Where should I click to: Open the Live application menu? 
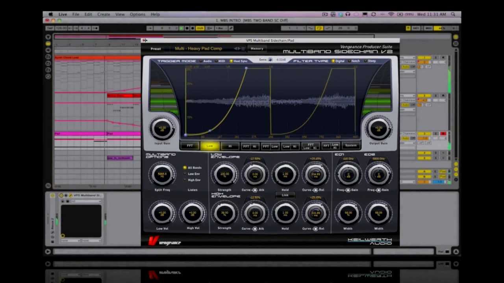click(x=63, y=15)
